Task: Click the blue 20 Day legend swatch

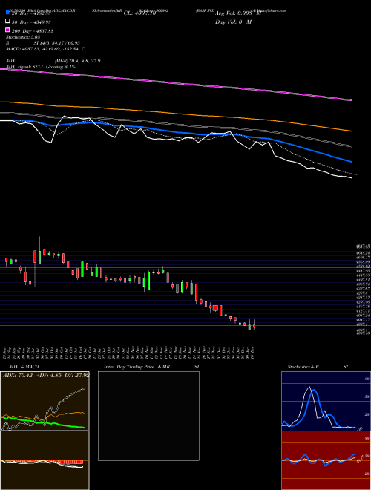Action: pyautogui.click(x=7, y=13)
